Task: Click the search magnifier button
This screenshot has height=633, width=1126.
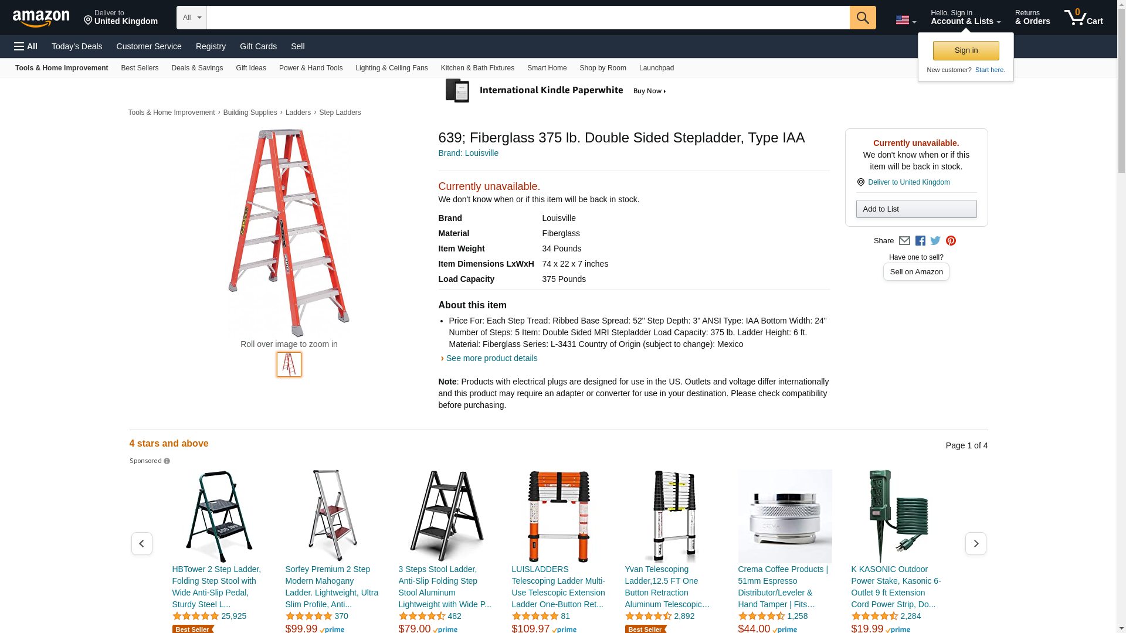Action: 862,18
